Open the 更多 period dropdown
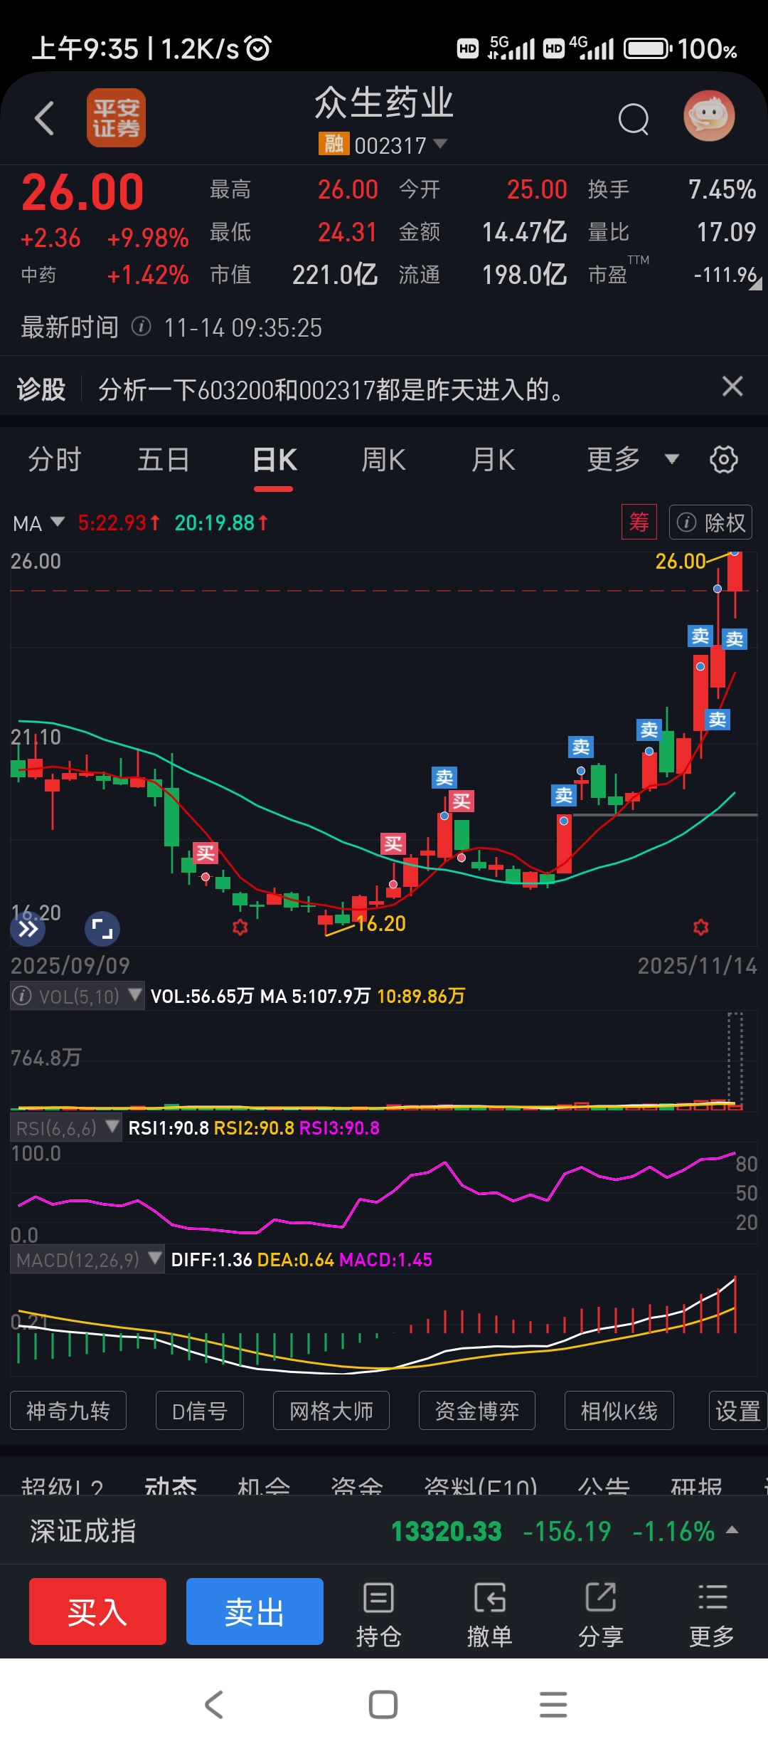The width and height of the screenshot is (768, 1751). point(633,459)
